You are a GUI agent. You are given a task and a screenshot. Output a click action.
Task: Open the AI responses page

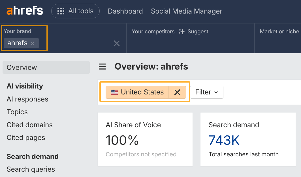pyautogui.click(x=27, y=99)
